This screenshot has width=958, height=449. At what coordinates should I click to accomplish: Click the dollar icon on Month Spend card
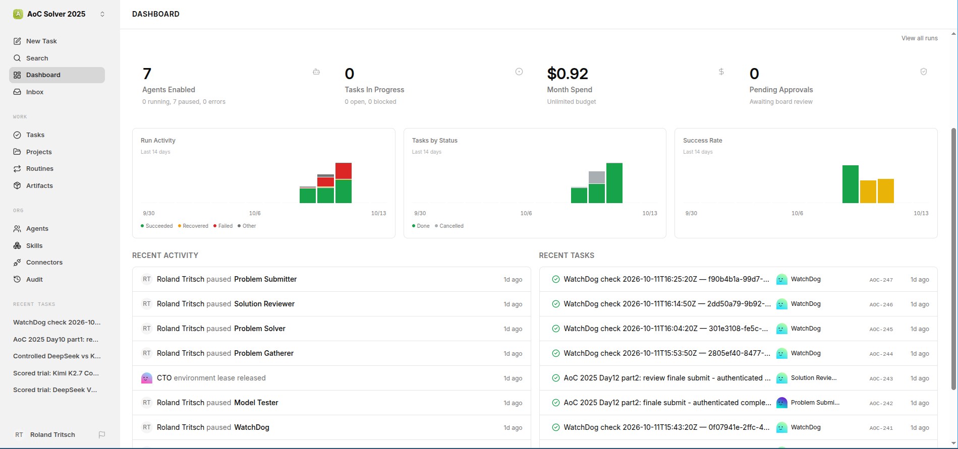[x=721, y=72]
